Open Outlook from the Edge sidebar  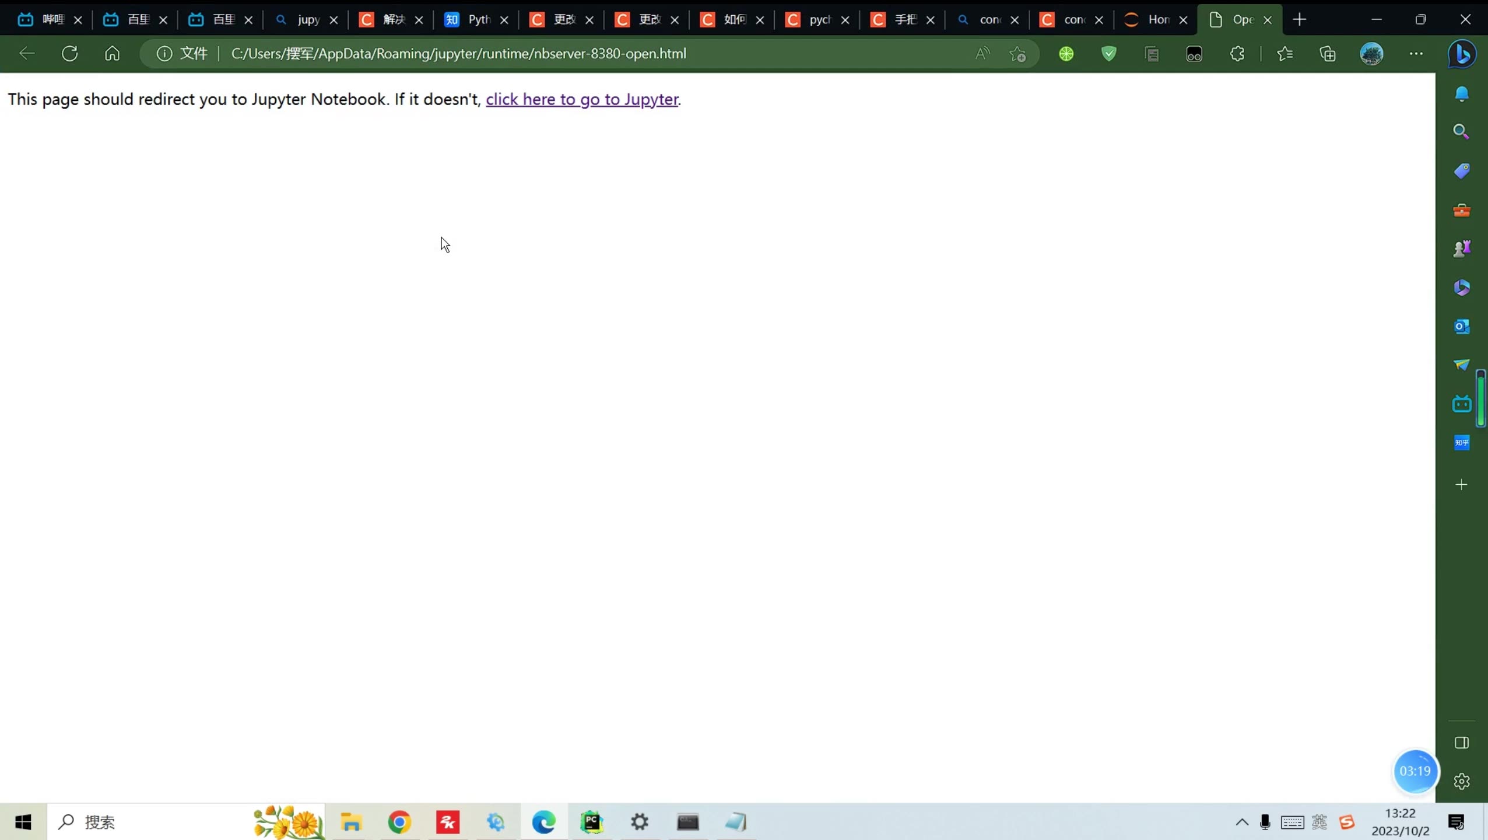tap(1462, 326)
